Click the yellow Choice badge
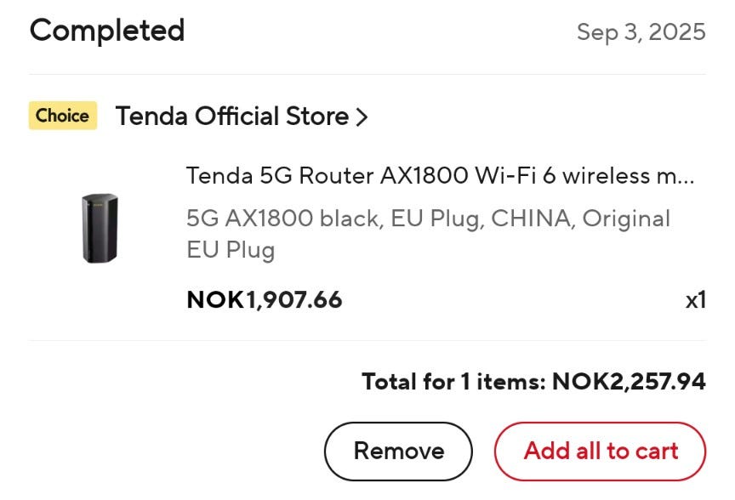 coord(63,116)
